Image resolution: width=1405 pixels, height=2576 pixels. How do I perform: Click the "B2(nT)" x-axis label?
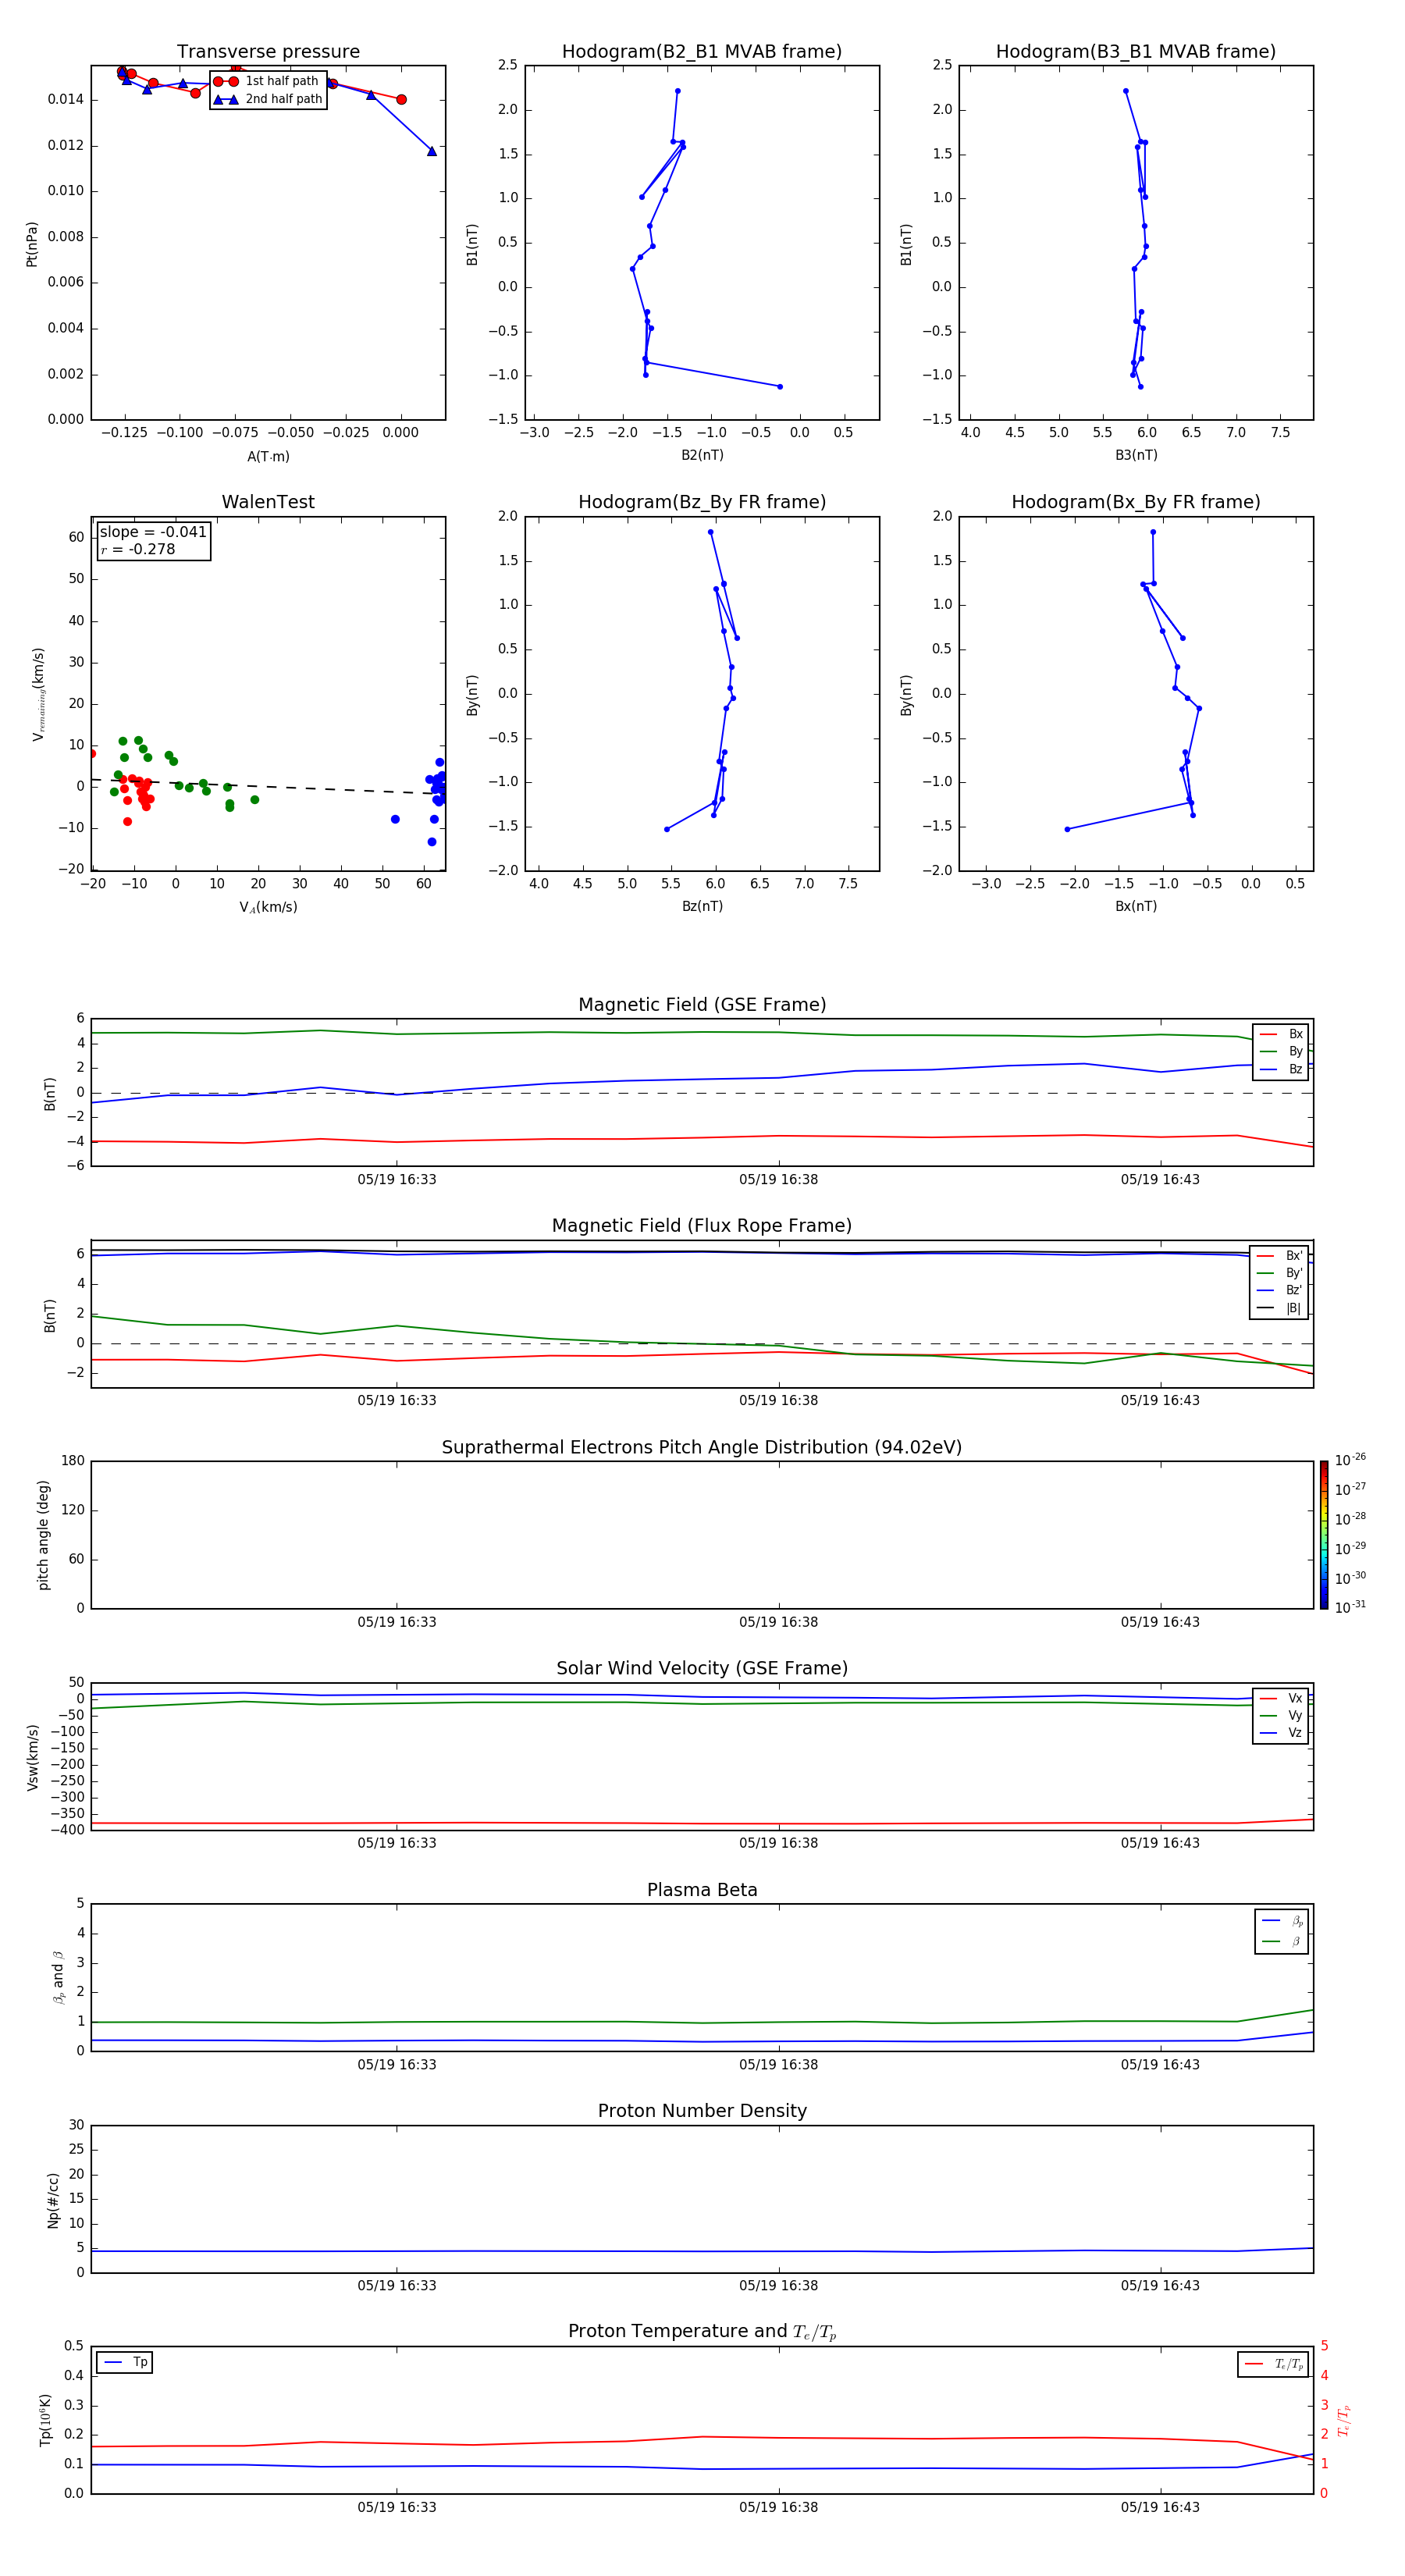tap(702, 455)
